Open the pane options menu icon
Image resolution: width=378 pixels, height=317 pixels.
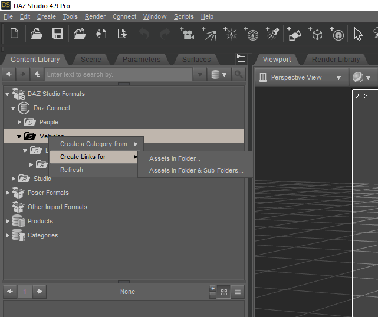point(241,58)
